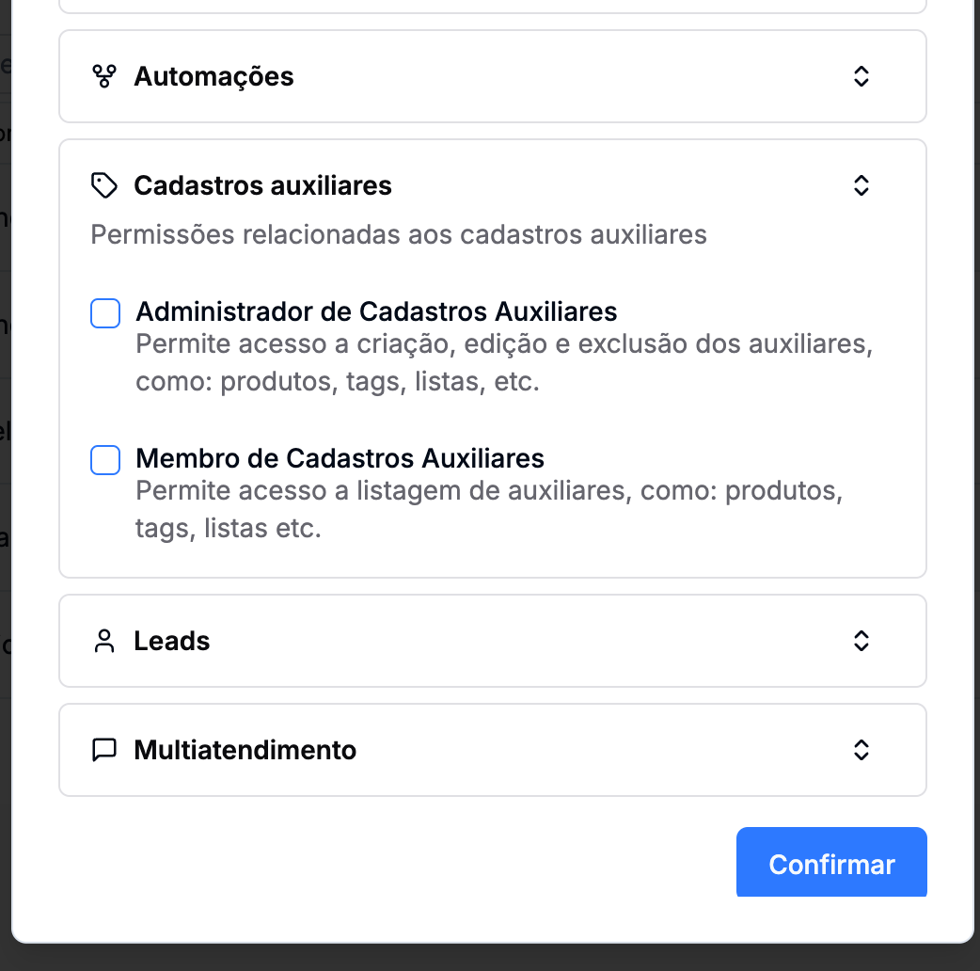Screen dimensions: 980x971
Task: Open the Multiatendimento section with its chevron
Action: (x=861, y=751)
